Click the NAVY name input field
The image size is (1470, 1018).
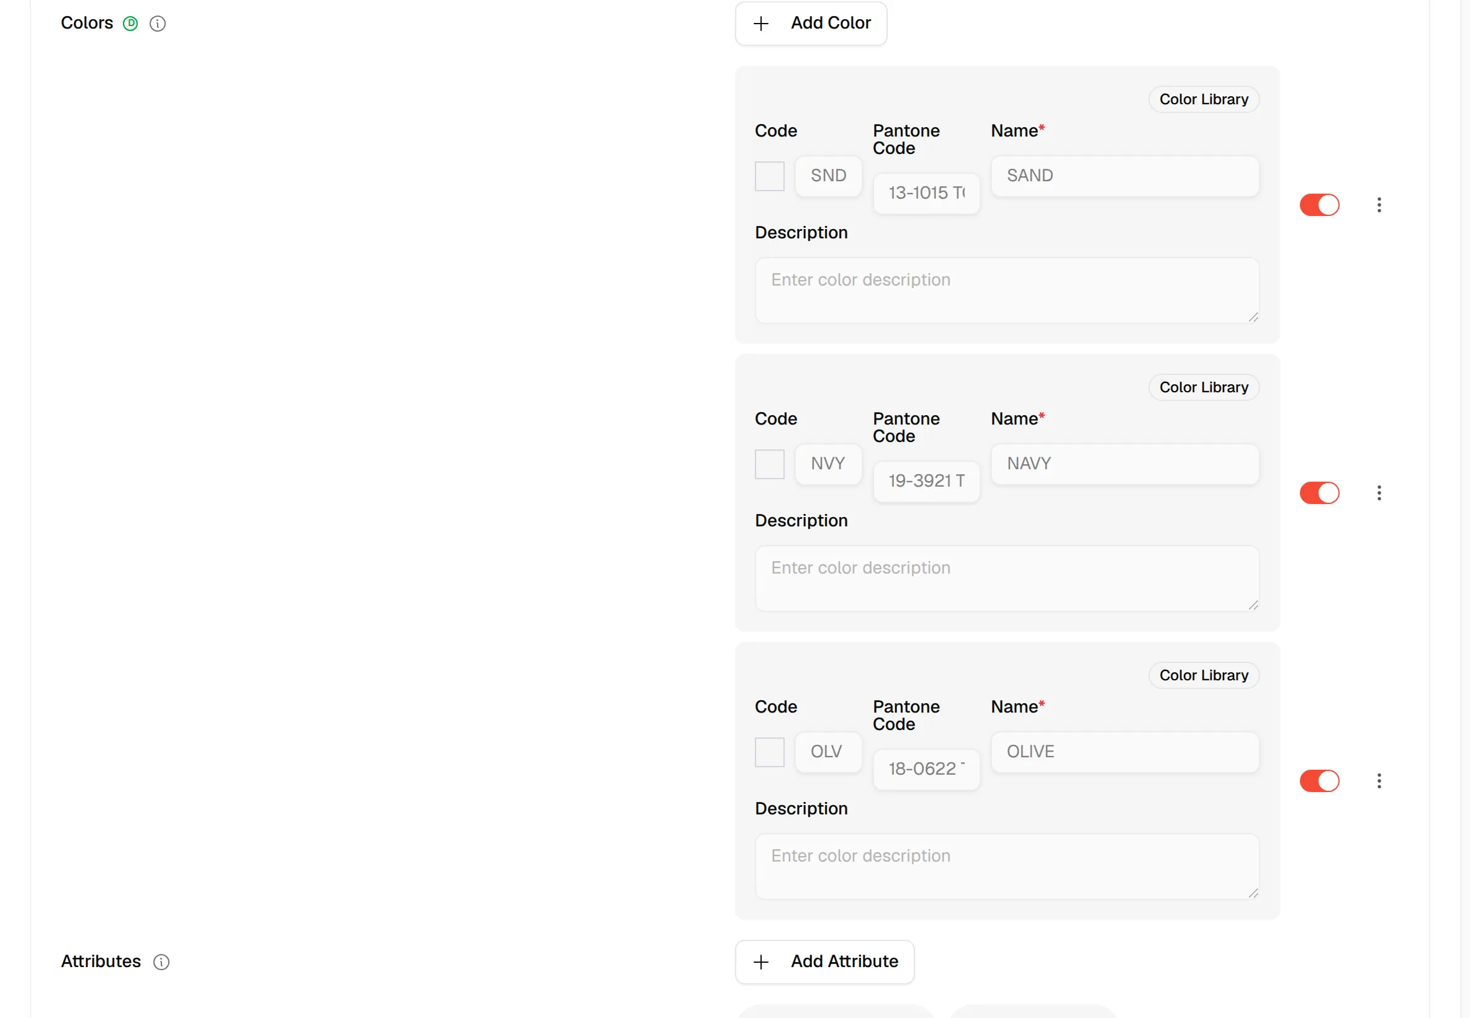click(x=1125, y=464)
